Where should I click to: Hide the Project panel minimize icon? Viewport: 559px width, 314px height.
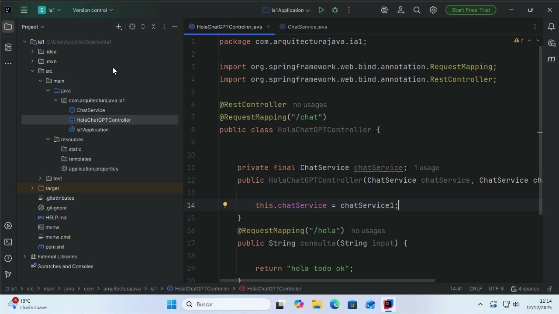[x=175, y=27]
